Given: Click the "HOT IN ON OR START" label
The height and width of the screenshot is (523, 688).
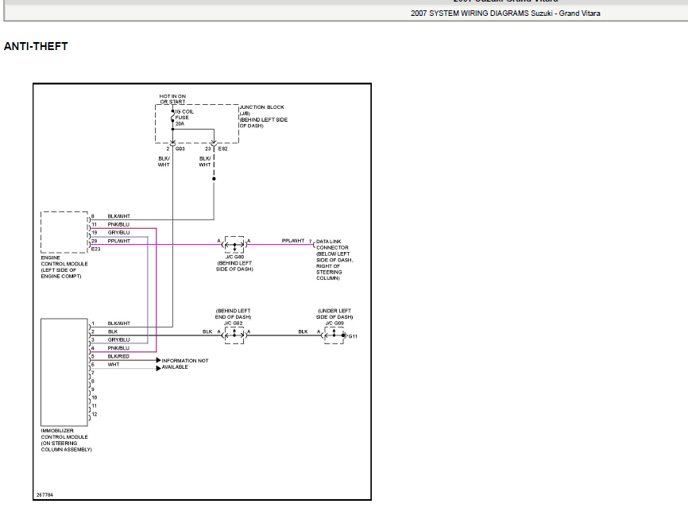Looking at the screenshot, I should point(172,99).
